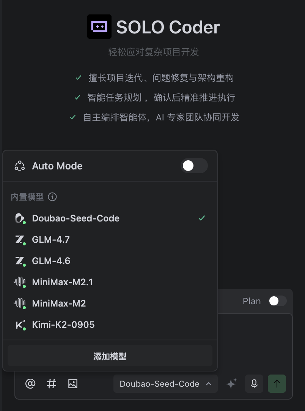305x411 pixels.
Task: Click the sparkle prompt enhance icon
Action: (x=231, y=384)
